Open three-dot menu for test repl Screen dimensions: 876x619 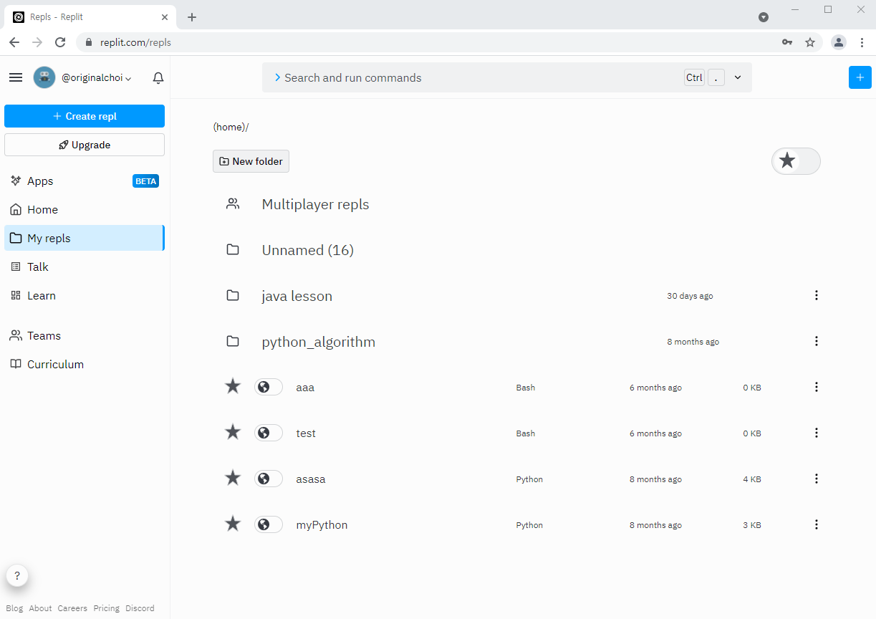click(x=817, y=433)
